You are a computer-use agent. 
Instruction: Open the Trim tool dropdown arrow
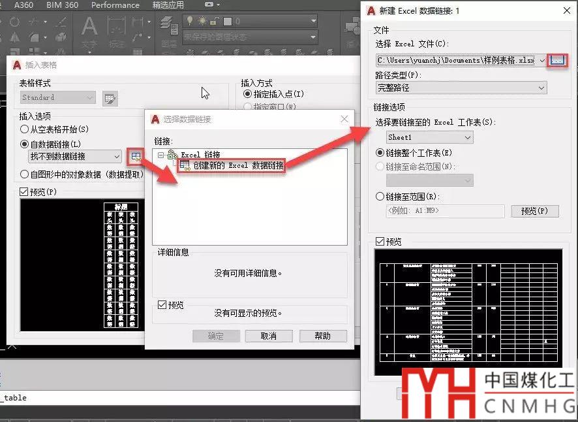click(46, 22)
